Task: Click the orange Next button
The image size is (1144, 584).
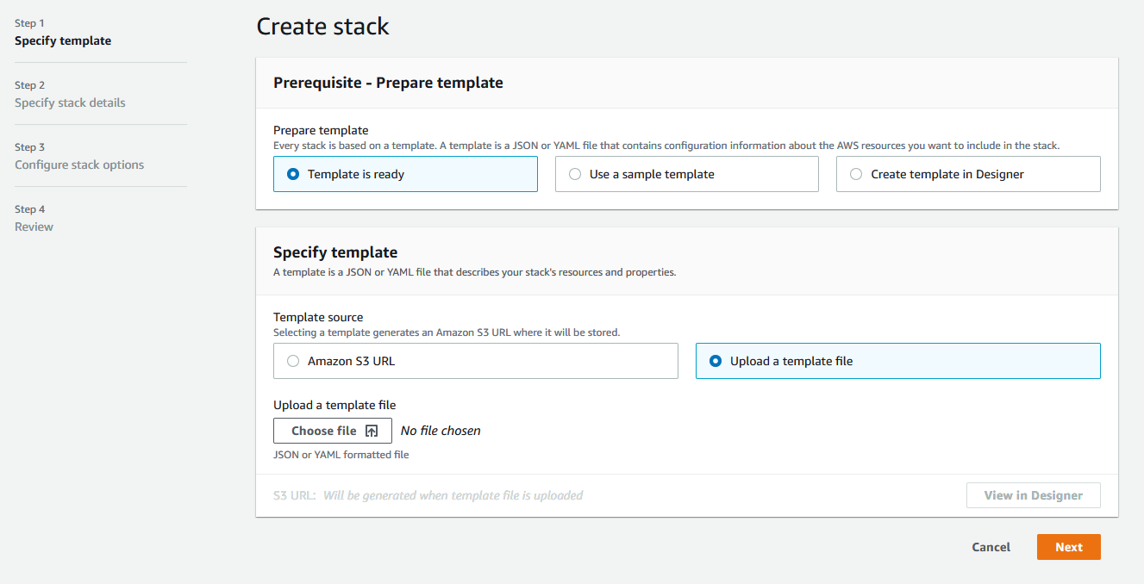Action: tap(1068, 547)
